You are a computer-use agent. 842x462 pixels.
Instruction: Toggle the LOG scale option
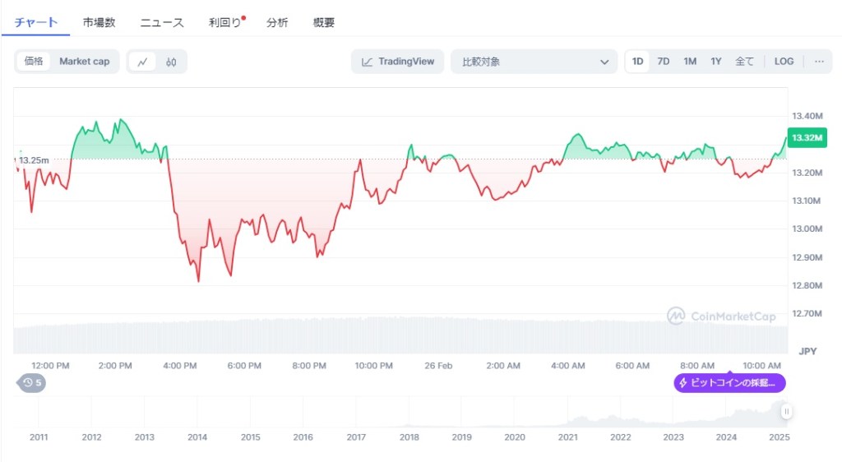tap(784, 62)
